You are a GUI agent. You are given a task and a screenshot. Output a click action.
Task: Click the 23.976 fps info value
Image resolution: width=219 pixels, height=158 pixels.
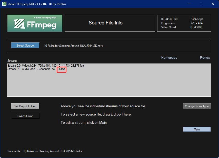pyautogui.click(x=197, y=19)
